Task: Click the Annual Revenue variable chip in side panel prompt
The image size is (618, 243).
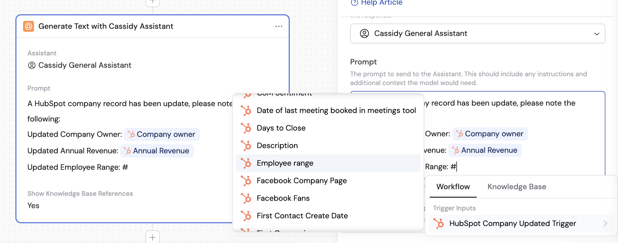Action: pos(485,150)
